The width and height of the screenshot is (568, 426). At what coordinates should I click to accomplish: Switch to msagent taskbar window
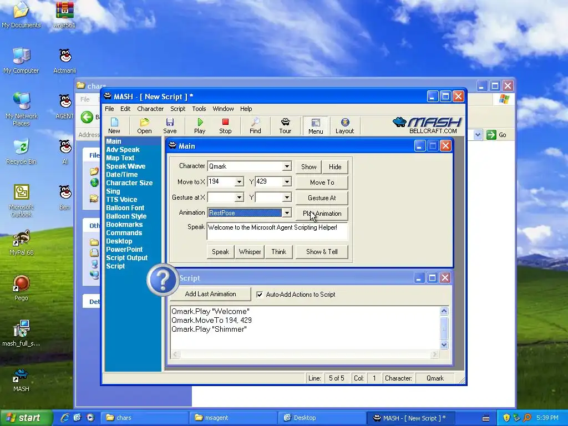tap(232, 418)
